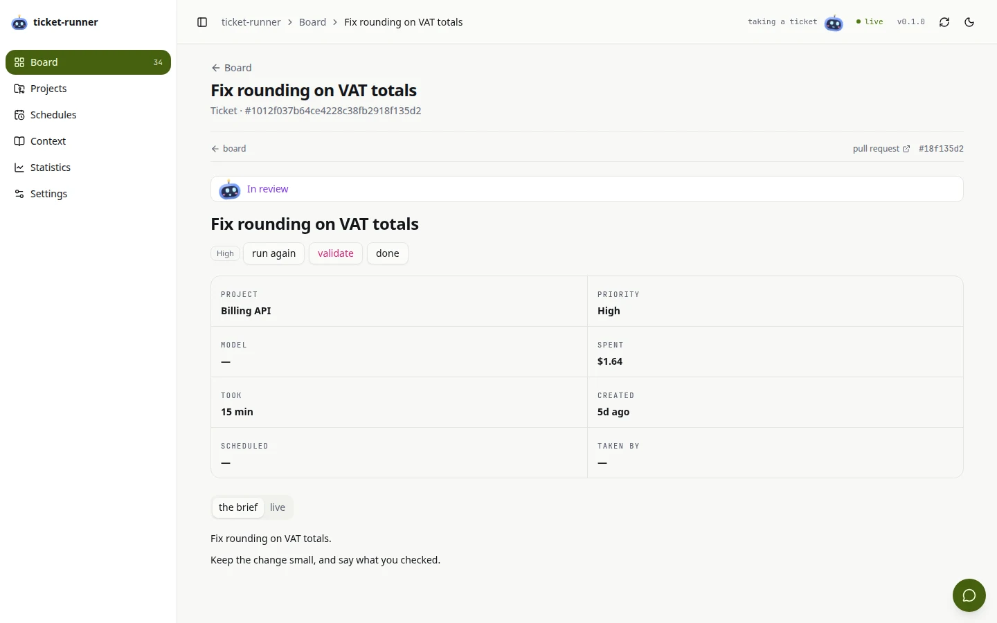997x623 pixels.
Task: Open the chat bubble button
Action: point(969,595)
